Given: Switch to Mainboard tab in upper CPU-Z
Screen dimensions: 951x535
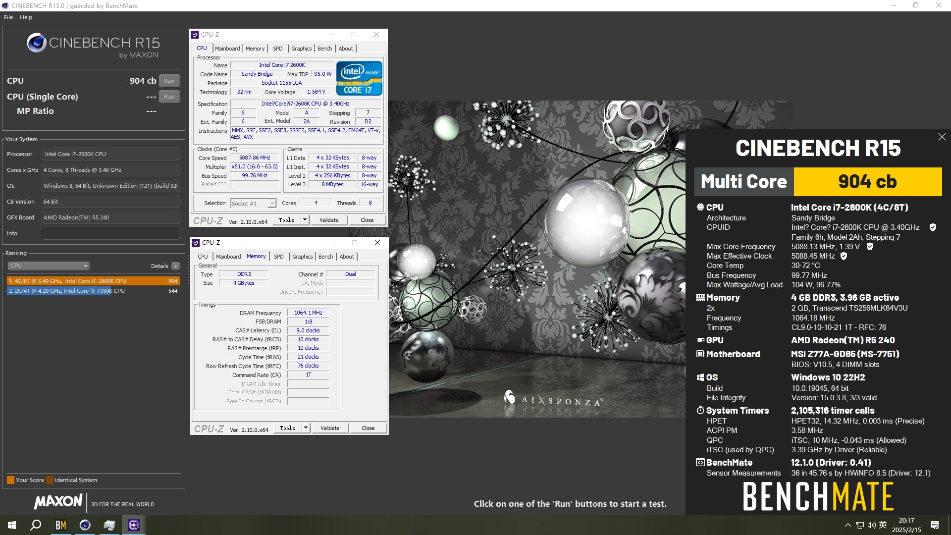Looking at the screenshot, I should click(x=227, y=49).
